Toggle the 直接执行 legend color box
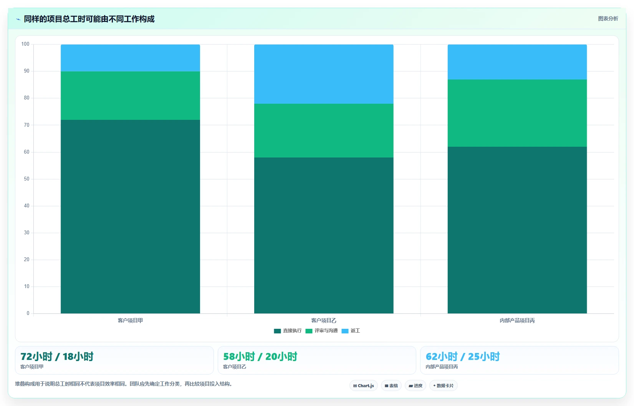Viewport: 634px width, 406px height. (277, 331)
